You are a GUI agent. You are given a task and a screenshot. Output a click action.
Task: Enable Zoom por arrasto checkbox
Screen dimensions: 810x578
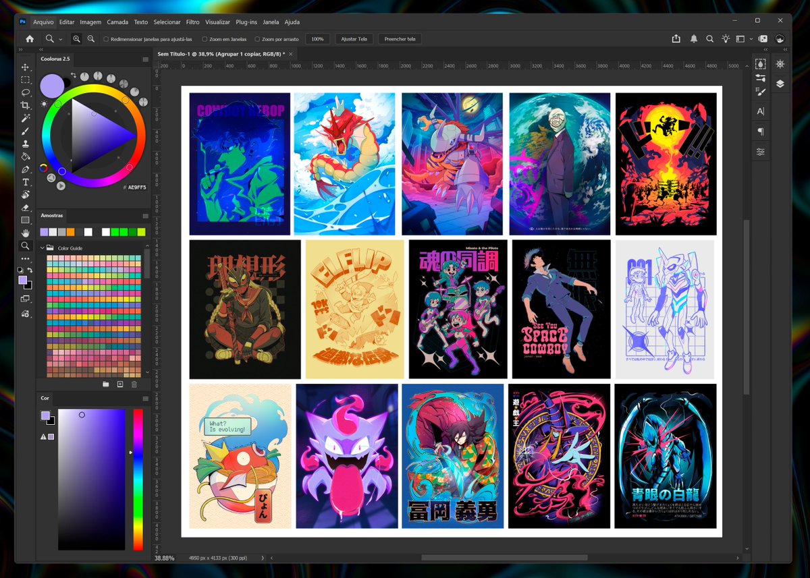pos(257,39)
